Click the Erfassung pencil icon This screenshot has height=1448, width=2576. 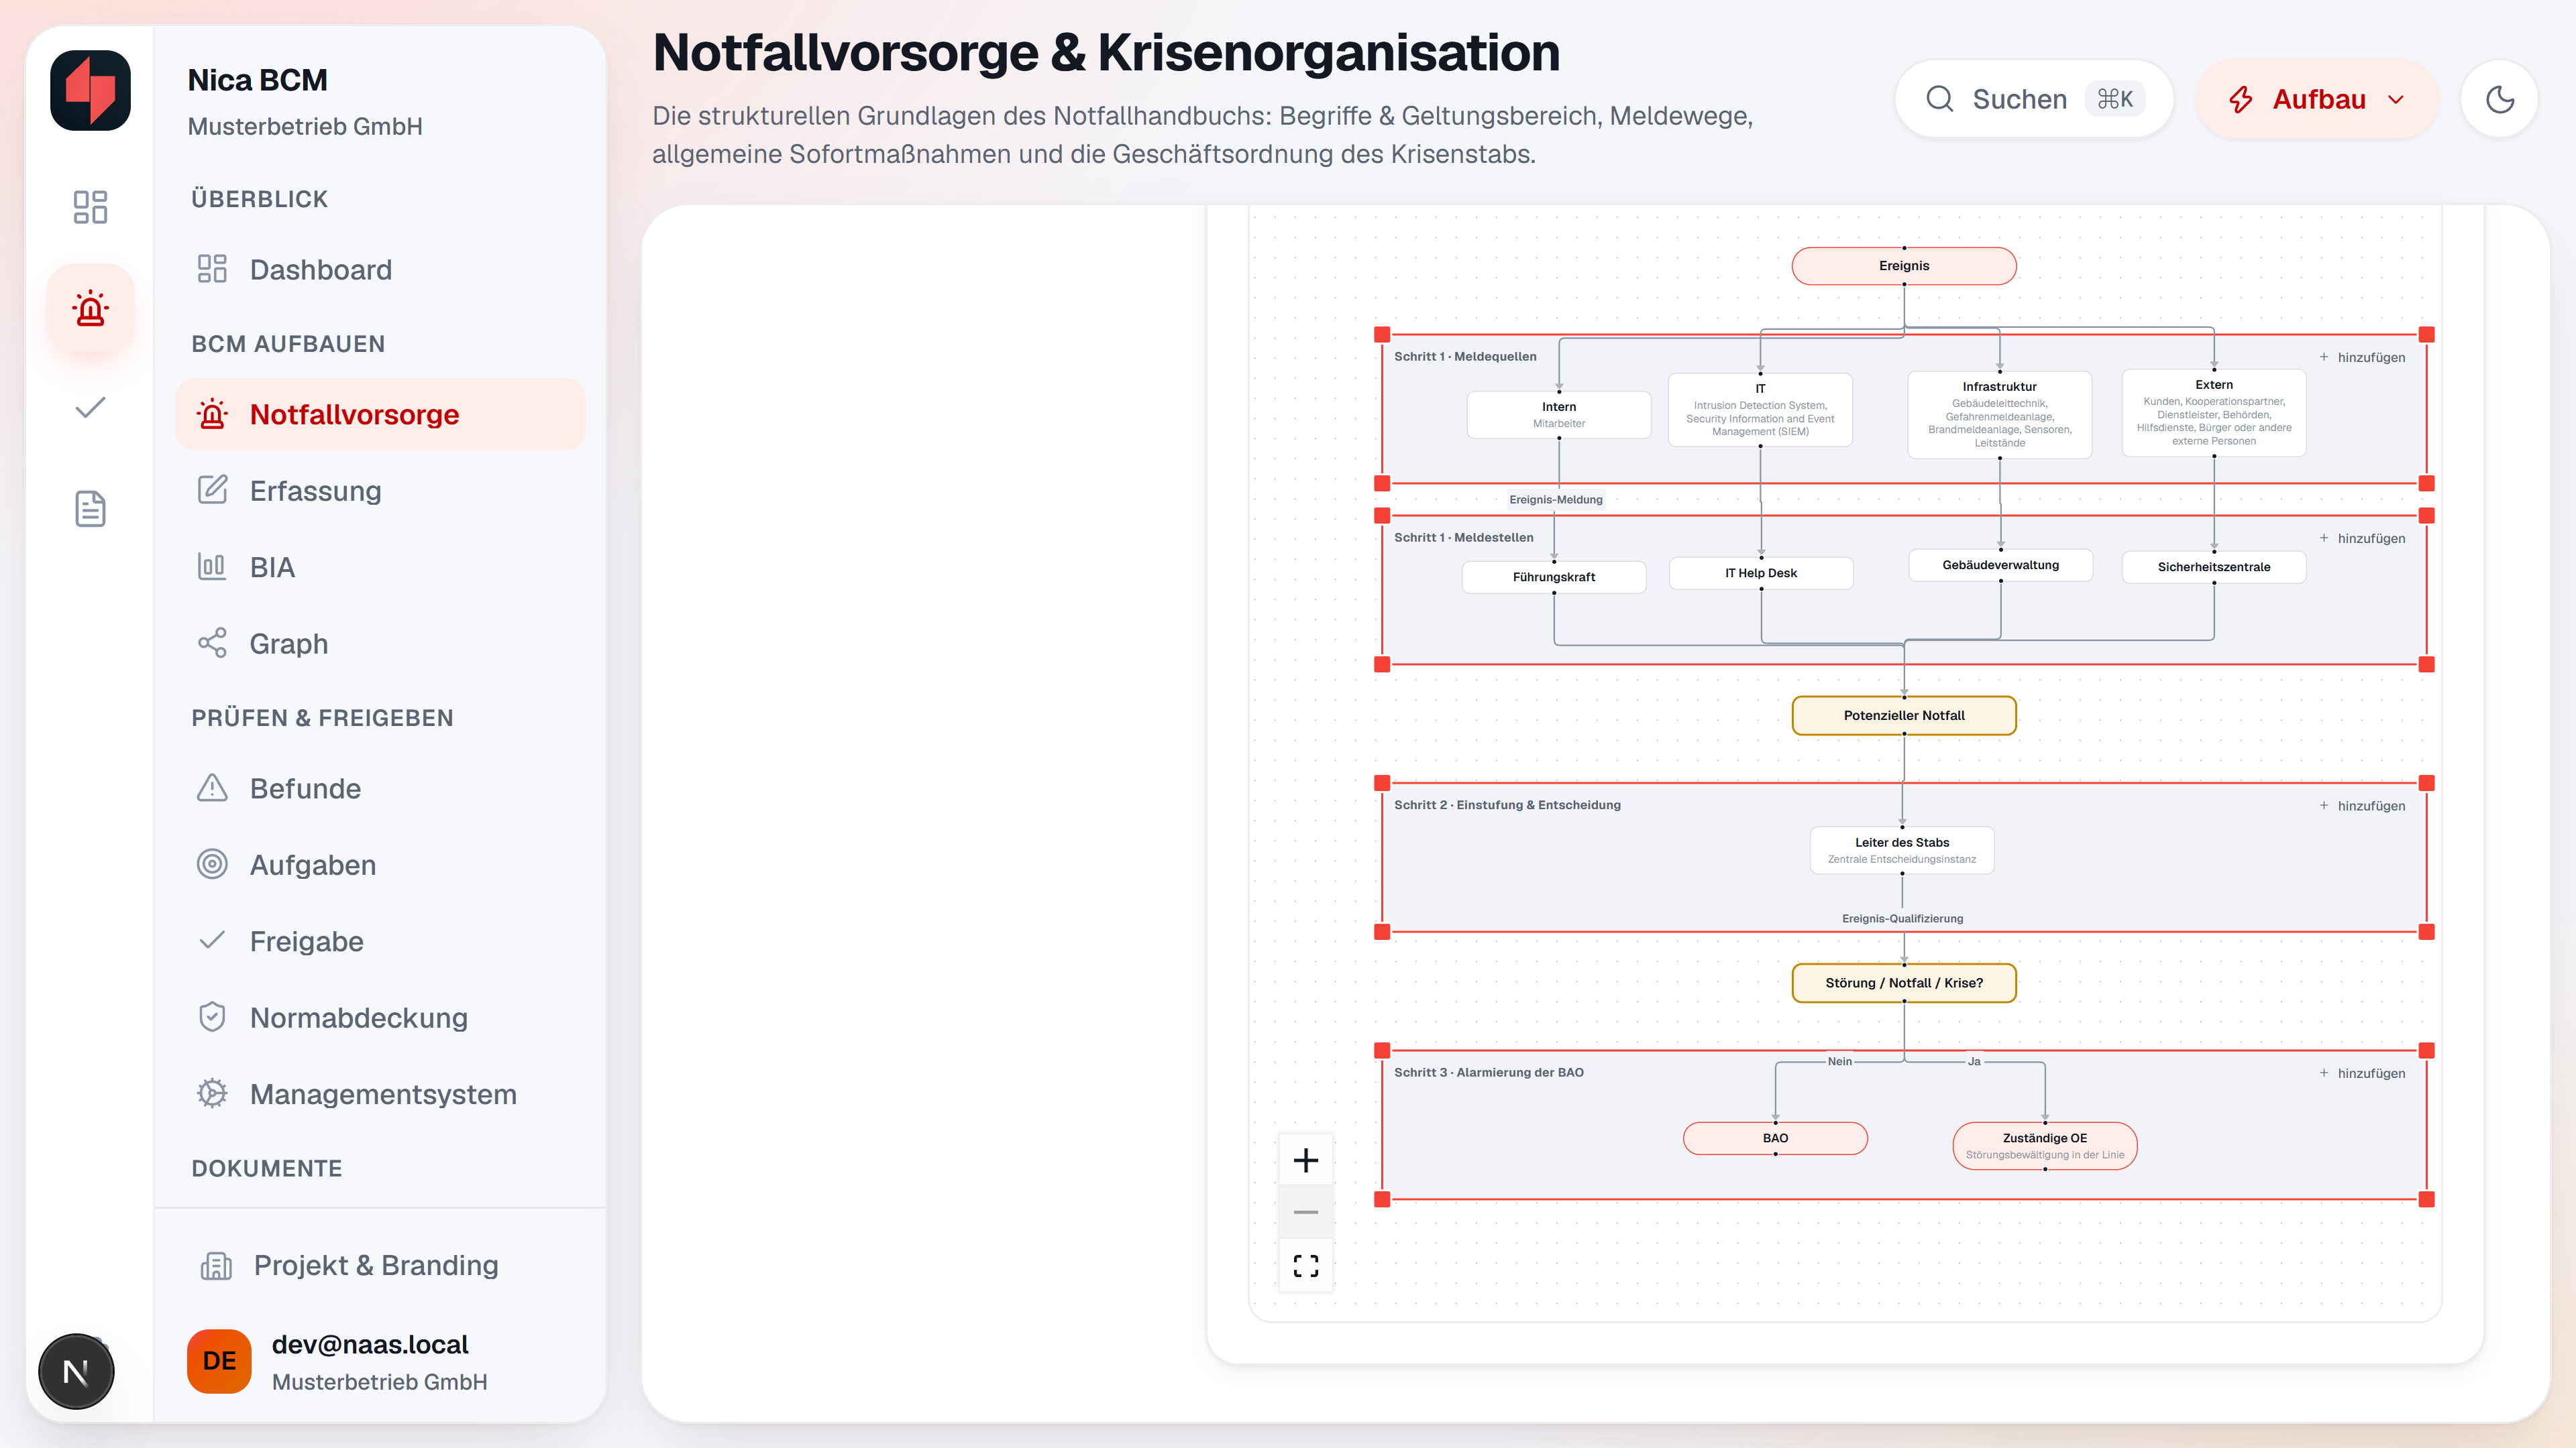[212, 489]
